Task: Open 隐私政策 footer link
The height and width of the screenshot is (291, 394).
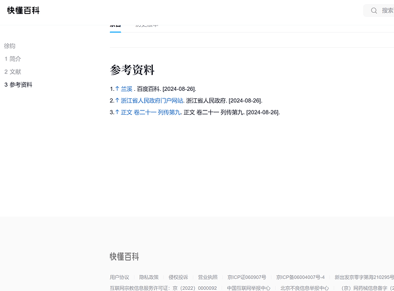Action: (149, 277)
